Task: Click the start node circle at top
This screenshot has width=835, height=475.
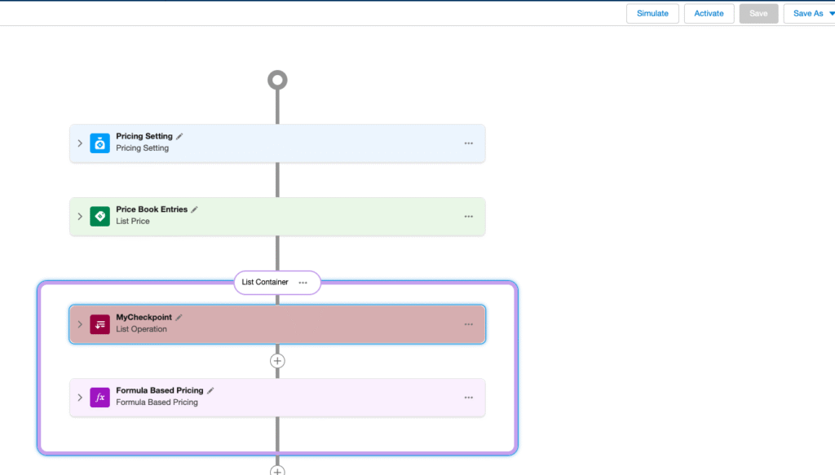Action: [277, 80]
